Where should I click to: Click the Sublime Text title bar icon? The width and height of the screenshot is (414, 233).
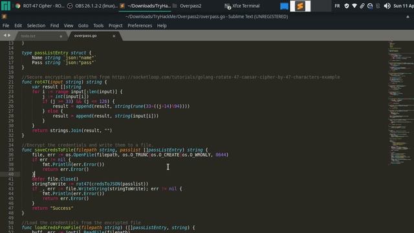click(x=4, y=16)
